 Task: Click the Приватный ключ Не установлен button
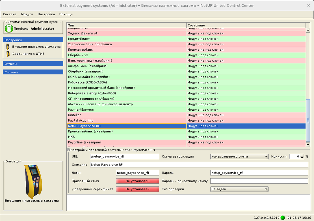click(x=137, y=181)
